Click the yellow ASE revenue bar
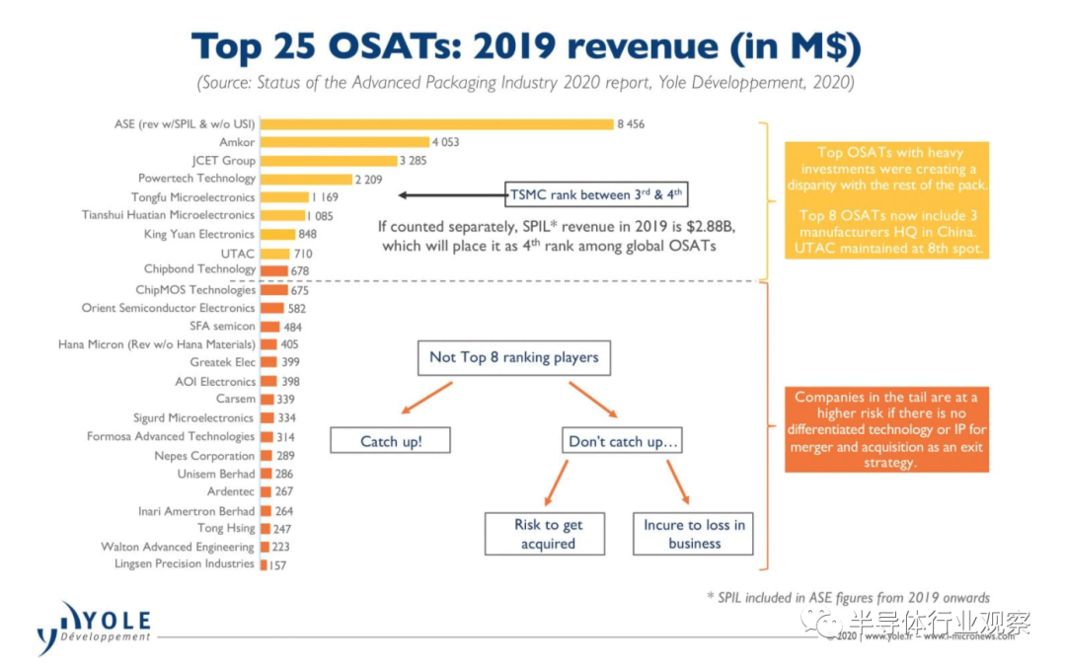 point(437,124)
